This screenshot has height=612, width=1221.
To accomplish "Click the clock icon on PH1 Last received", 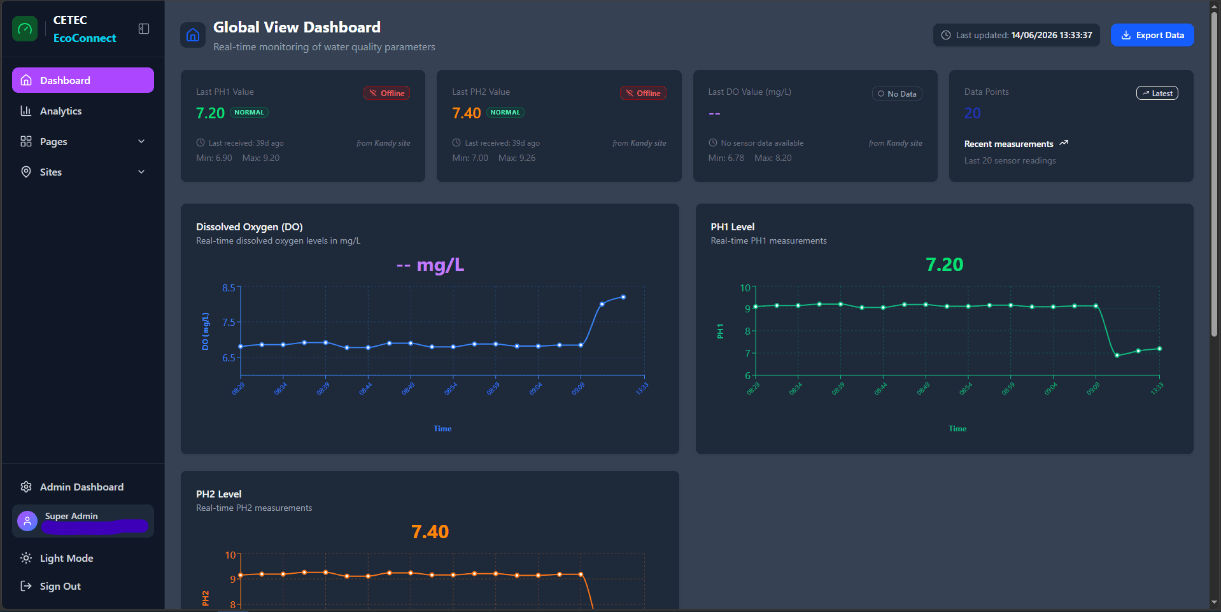I will 201,143.
